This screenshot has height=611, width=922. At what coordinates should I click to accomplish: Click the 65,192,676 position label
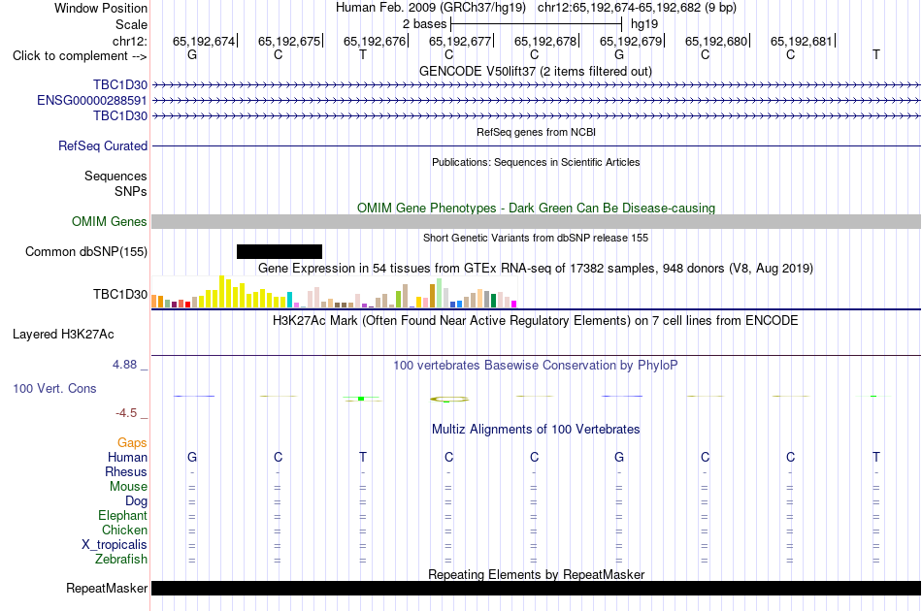pyautogui.click(x=375, y=41)
